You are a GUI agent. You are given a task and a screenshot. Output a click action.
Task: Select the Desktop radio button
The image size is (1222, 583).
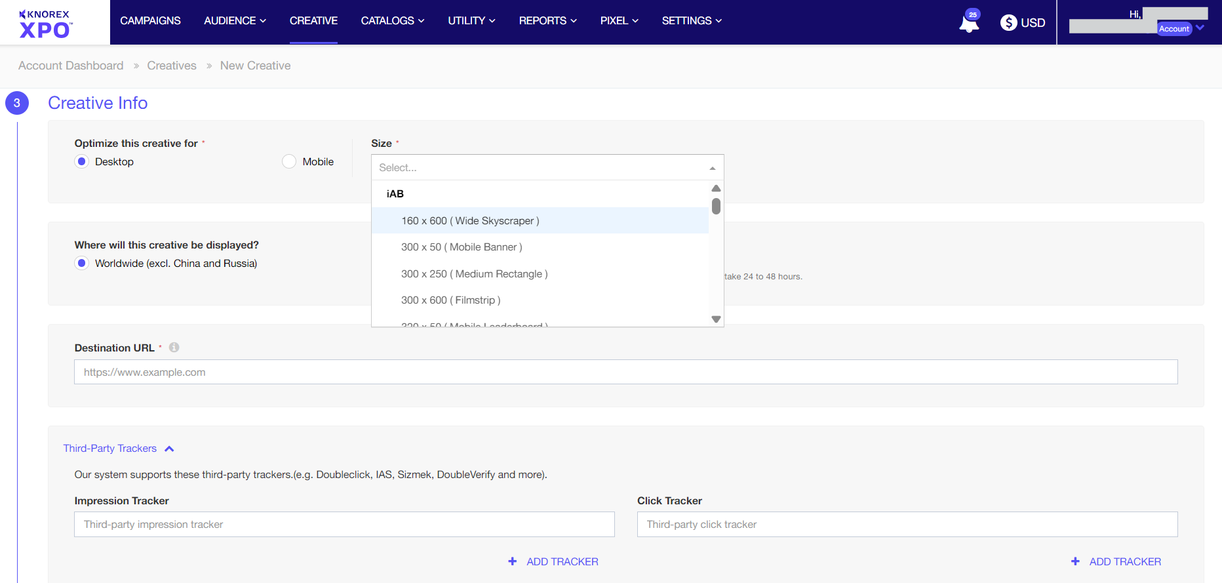tap(82, 161)
